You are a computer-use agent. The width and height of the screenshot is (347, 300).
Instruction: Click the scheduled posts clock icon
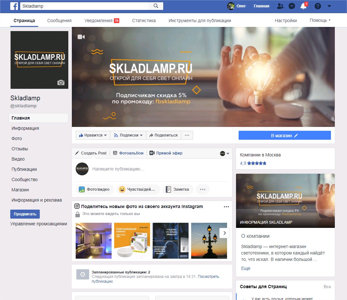(82, 274)
